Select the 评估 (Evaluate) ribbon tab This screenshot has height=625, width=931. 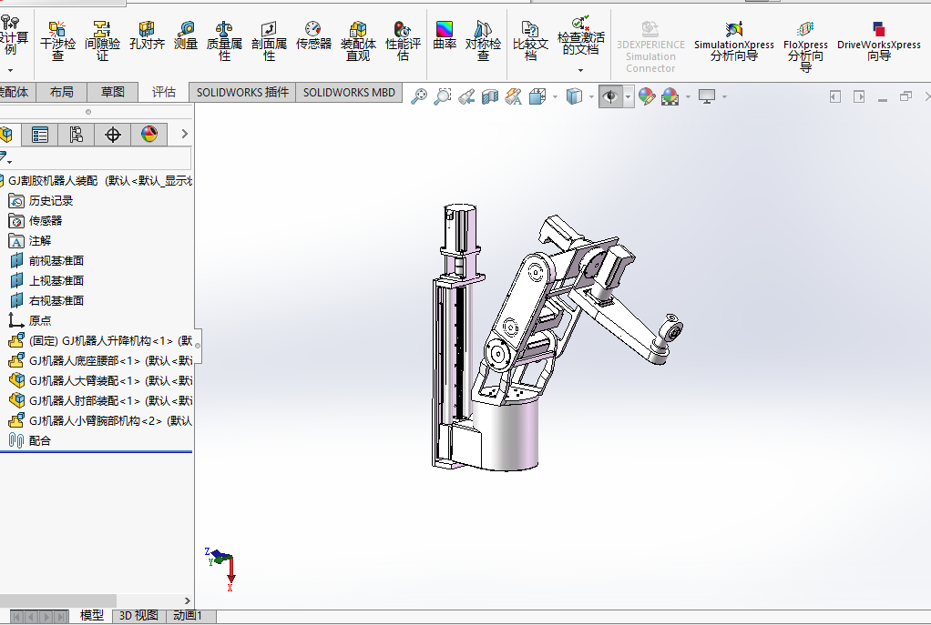tap(164, 92)
